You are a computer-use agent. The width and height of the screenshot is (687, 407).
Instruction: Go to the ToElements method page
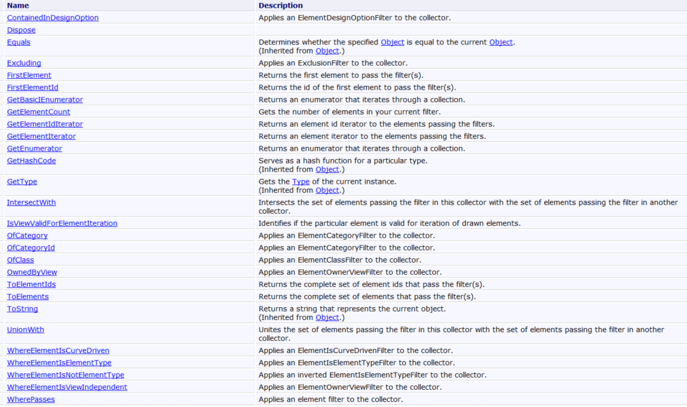27,297
